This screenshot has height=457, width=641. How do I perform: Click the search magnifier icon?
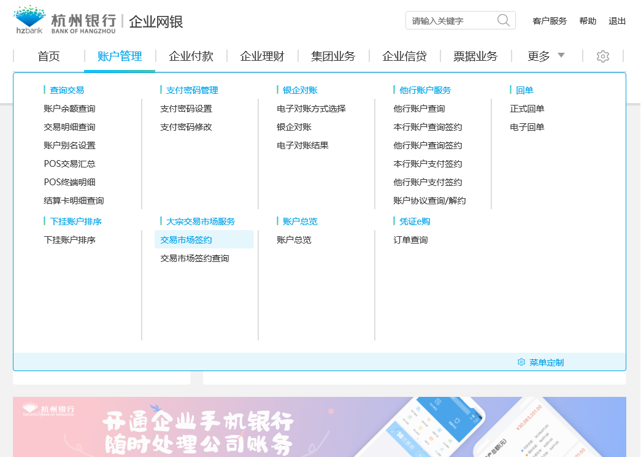pos(503,20)
